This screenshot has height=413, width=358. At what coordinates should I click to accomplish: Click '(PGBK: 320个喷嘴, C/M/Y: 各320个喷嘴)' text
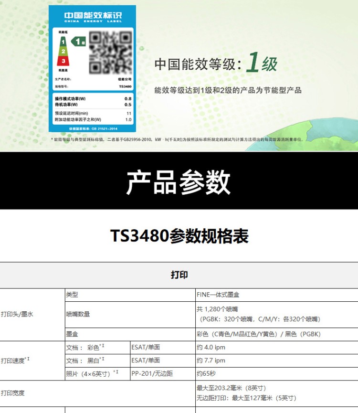(260, 319)
